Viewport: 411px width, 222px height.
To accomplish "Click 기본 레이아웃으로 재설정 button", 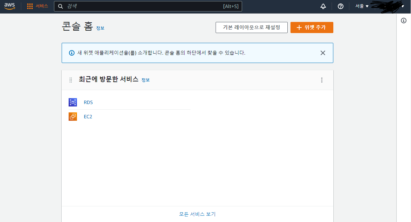I will (x=251, y=27).
